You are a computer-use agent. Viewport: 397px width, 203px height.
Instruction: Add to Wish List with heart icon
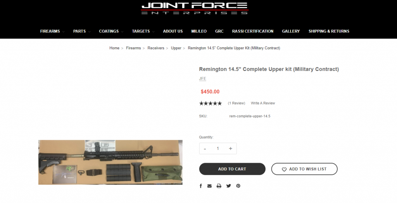click(x=304, y=169)
